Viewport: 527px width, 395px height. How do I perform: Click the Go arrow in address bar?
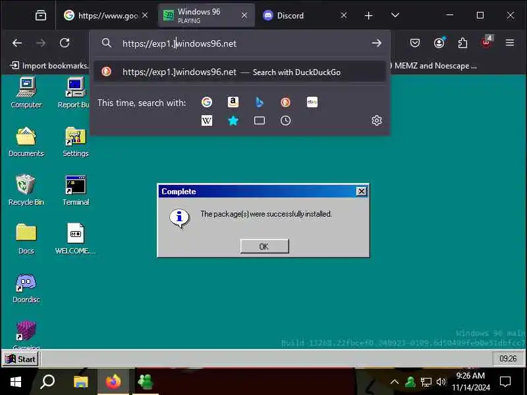pyautogui.click(x=377, y=43)
